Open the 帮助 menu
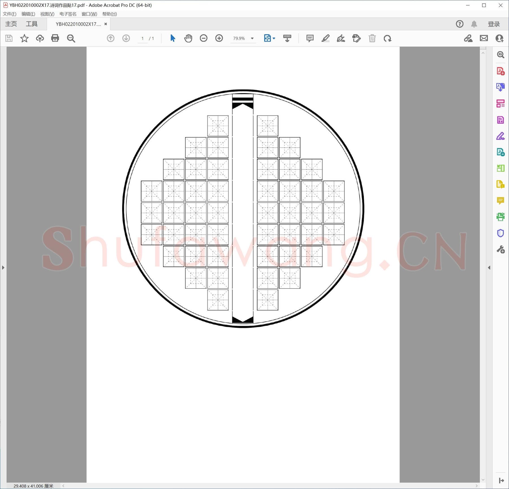509x489 pixels. [x=109, y=14]
